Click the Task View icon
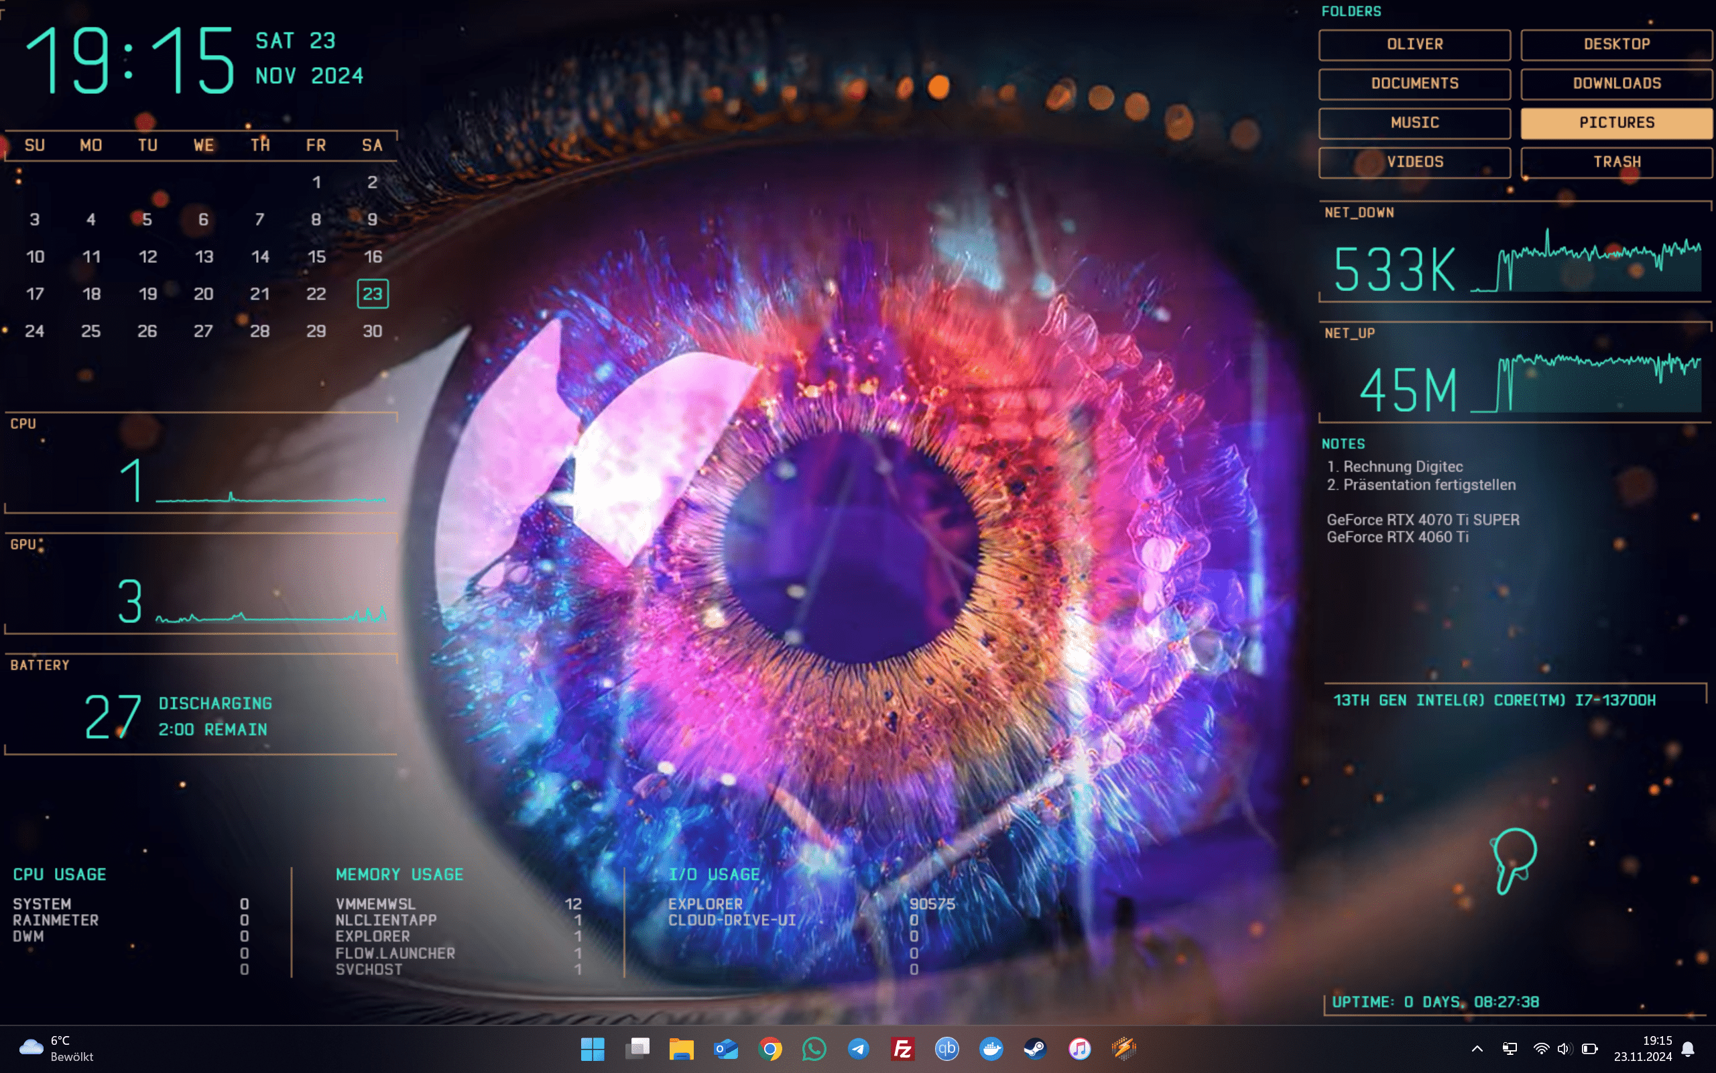 (x=637, y=1049)
